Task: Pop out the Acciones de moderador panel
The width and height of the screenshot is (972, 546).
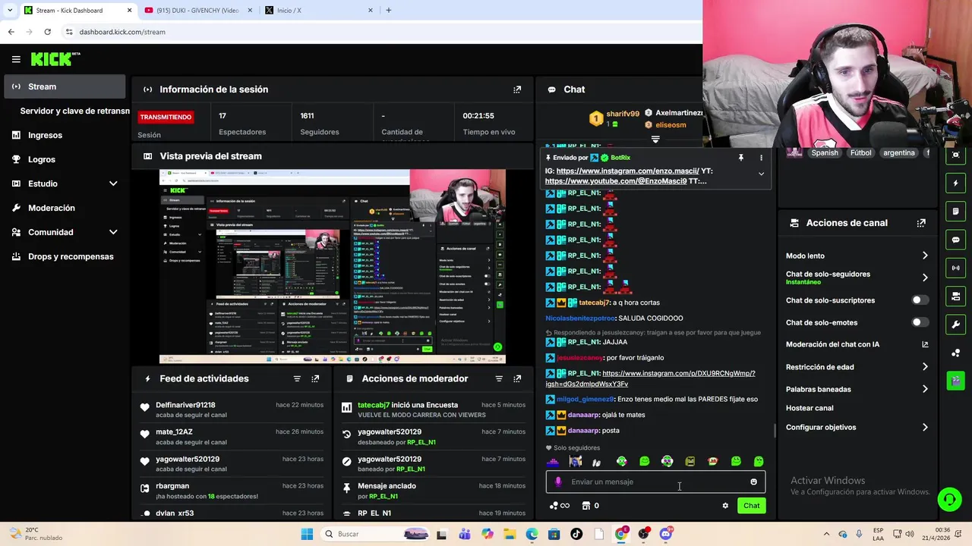Action: 517,378
